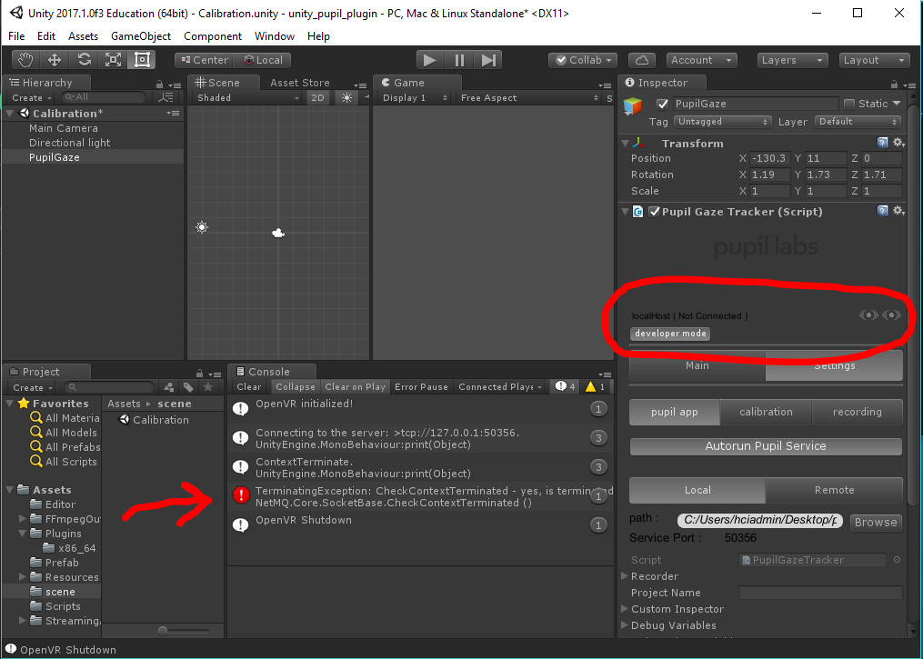Open Pupil Gaze Tracker gear menu

pos(898,211)
